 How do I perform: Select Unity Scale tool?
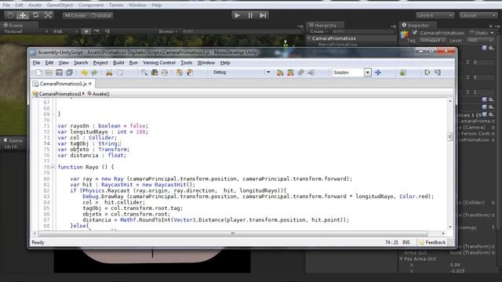point(48,15)
